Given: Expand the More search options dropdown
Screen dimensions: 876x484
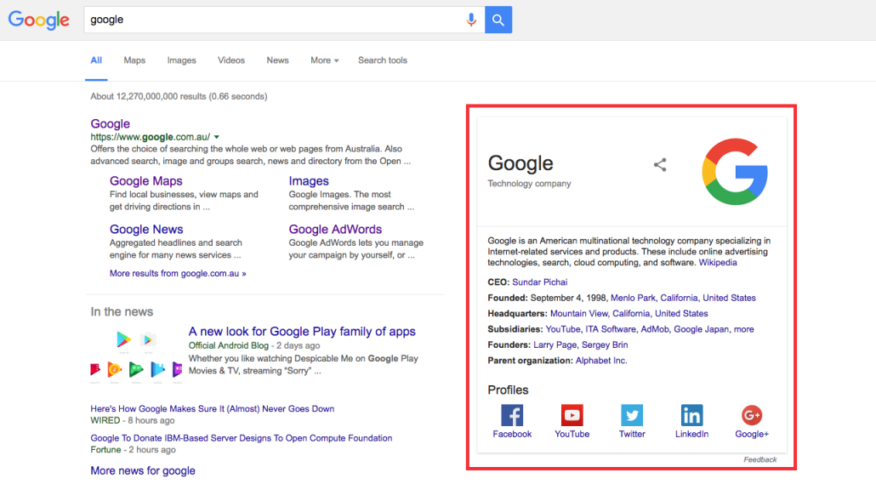Looking at the screenshot, I should (324, 60).
